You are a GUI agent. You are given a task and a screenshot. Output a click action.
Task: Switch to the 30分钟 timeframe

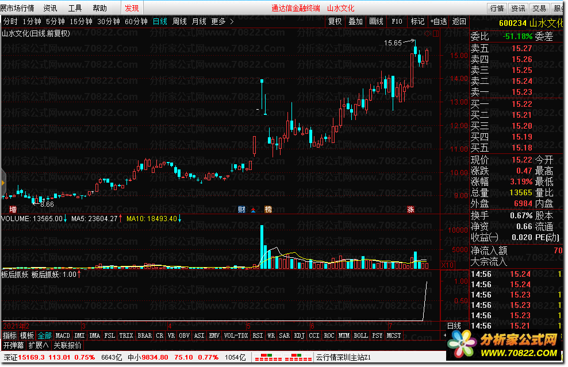(108, 22)
